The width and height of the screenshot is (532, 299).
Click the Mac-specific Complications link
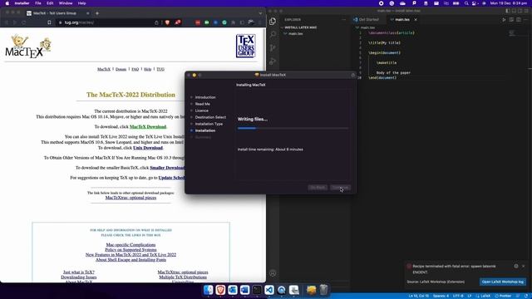coord(131,245)
